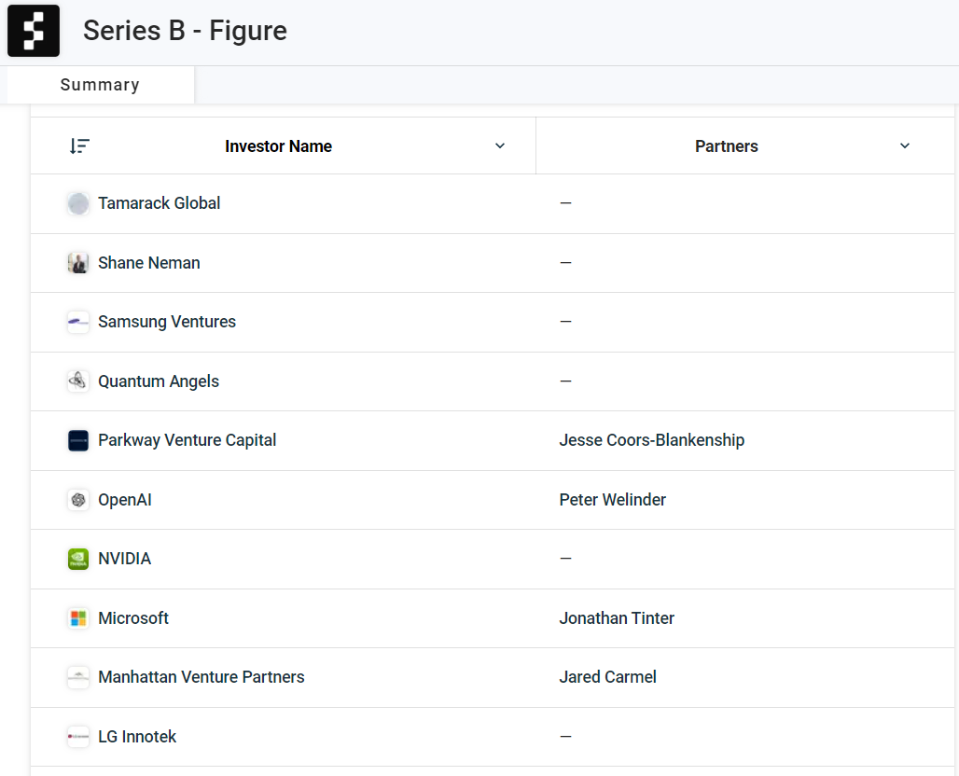Open the Partners column dropdown
959x776 pixels.
[x=904, y=145]
